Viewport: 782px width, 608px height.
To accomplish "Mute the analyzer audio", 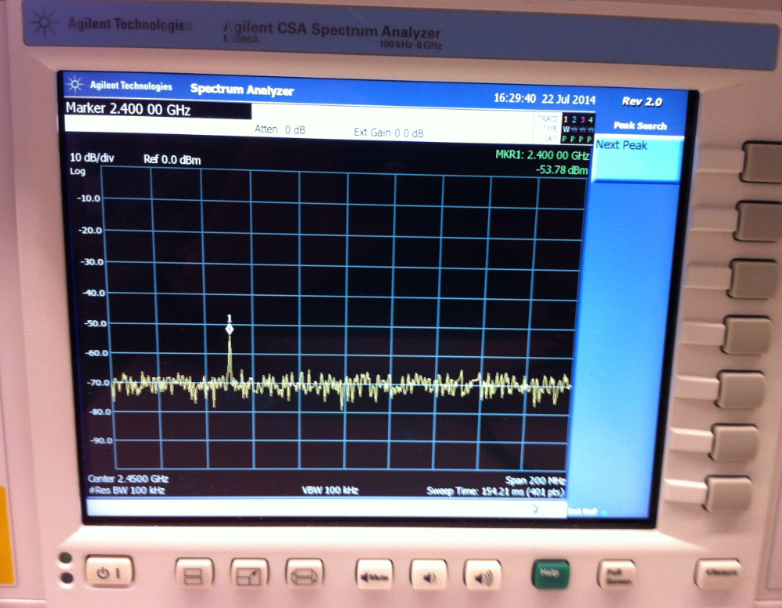I will coord(375,577).
